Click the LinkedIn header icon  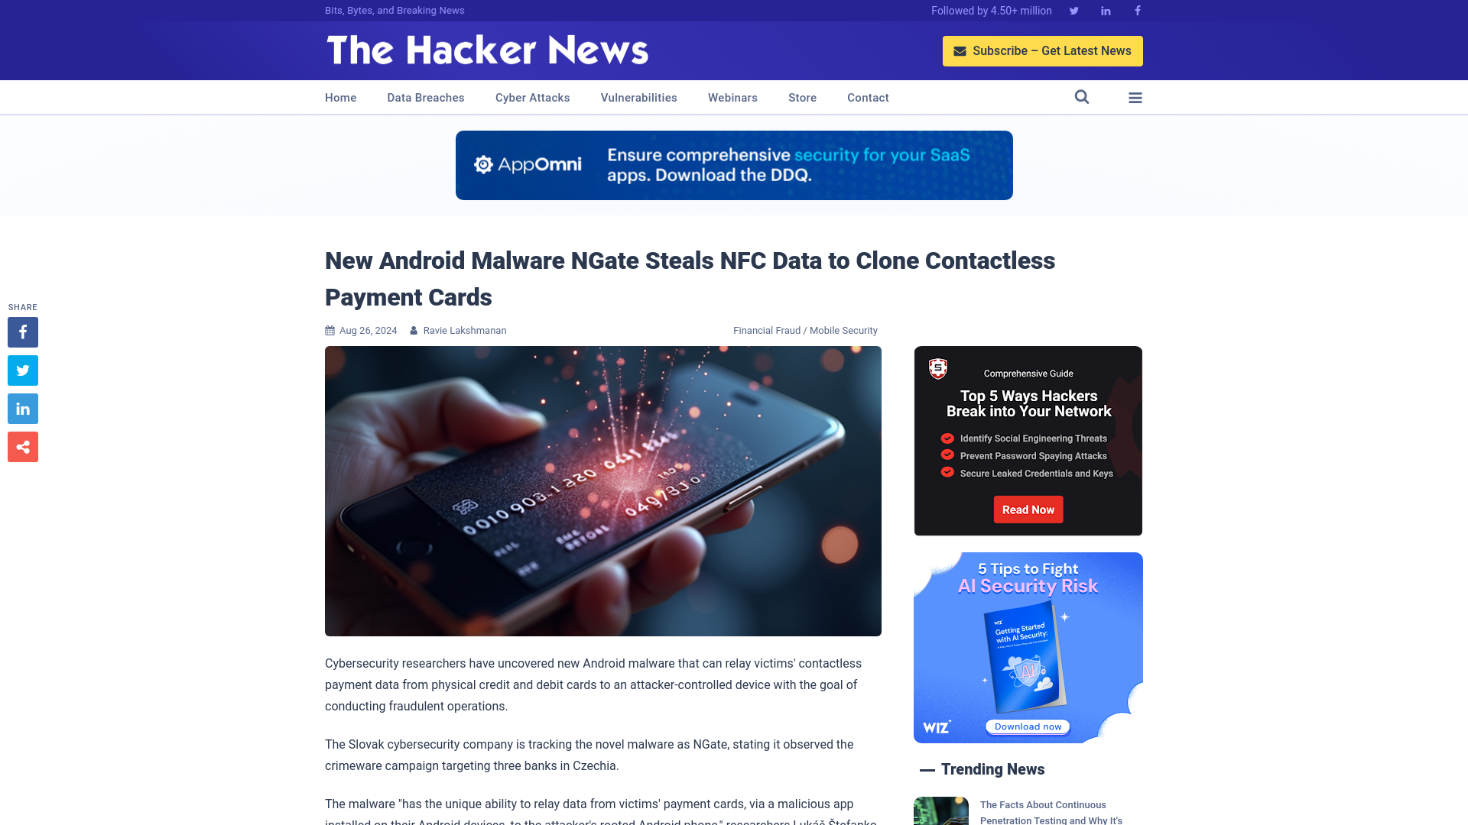[1105, 11]
